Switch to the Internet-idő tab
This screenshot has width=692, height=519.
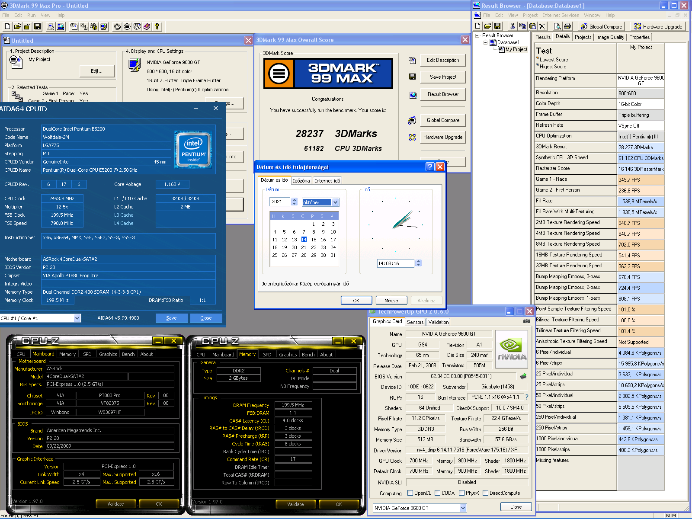[x=327, y=181]
